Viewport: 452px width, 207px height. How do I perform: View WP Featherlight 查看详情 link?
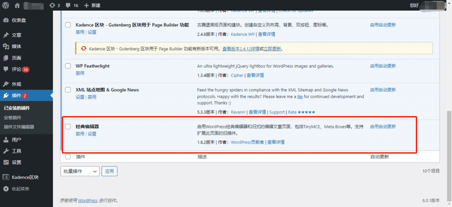pos(256,75)
